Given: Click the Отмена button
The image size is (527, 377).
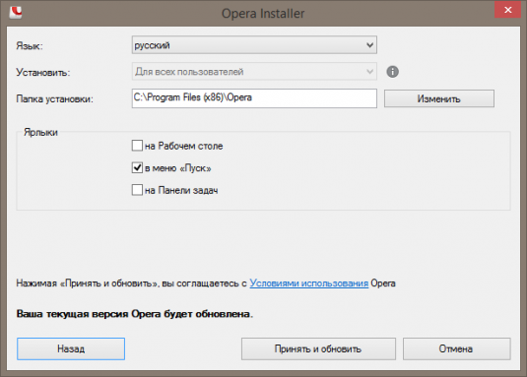Looking at the screenshot, I should [456, 348].
